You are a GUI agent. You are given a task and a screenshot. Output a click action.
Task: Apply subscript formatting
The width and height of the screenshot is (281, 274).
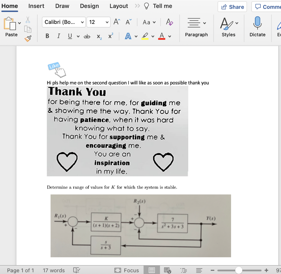pos(99,36)
